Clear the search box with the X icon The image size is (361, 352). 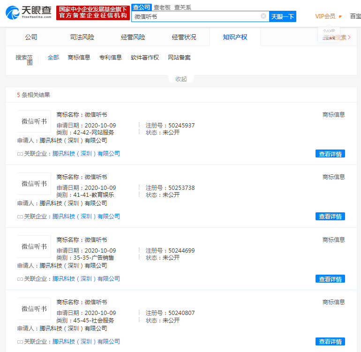pyautogui.click(x=263, y=16)
